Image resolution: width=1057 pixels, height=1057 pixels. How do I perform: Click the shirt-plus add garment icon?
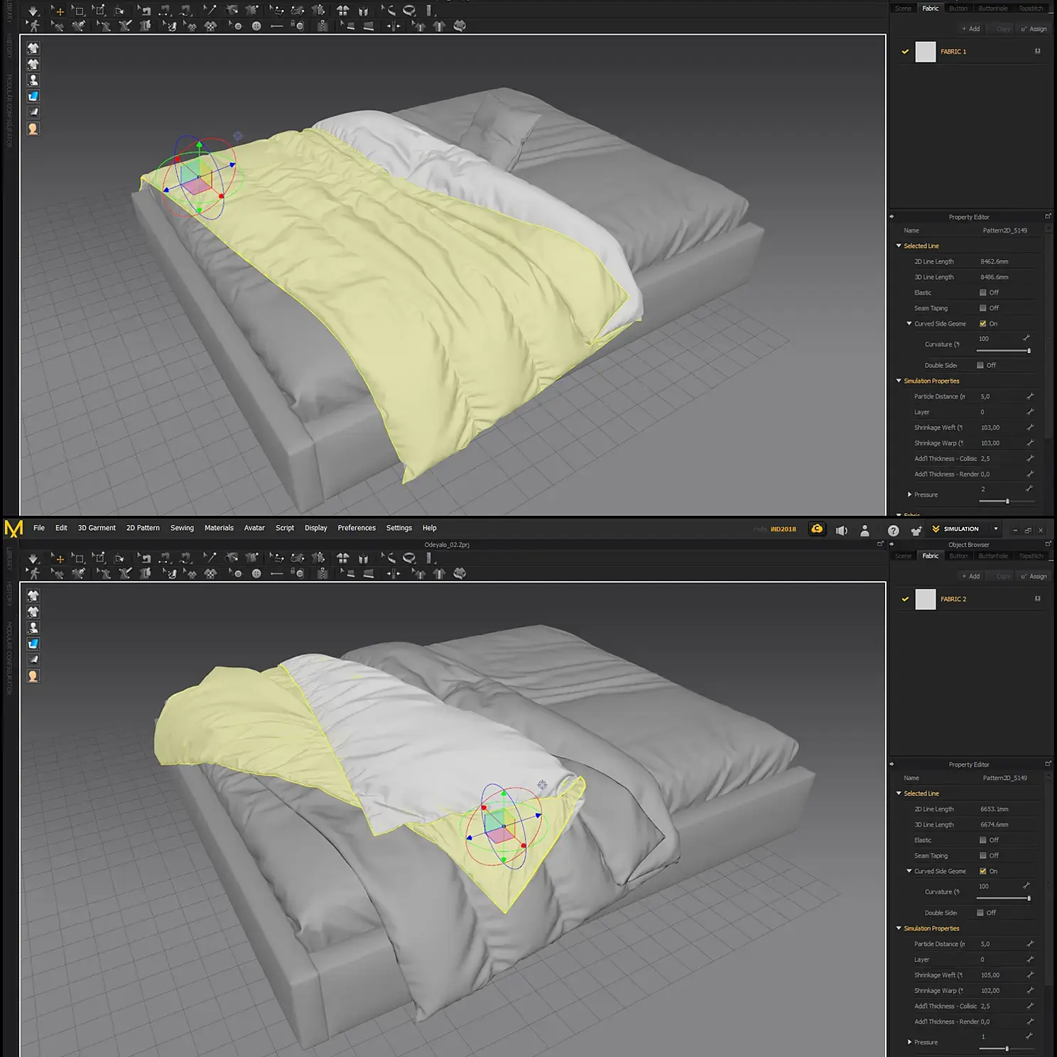tap(916, 530)
